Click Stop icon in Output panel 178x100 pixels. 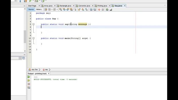(29, 84)
